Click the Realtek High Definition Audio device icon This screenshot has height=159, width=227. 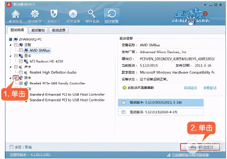[x=26, y=72]
